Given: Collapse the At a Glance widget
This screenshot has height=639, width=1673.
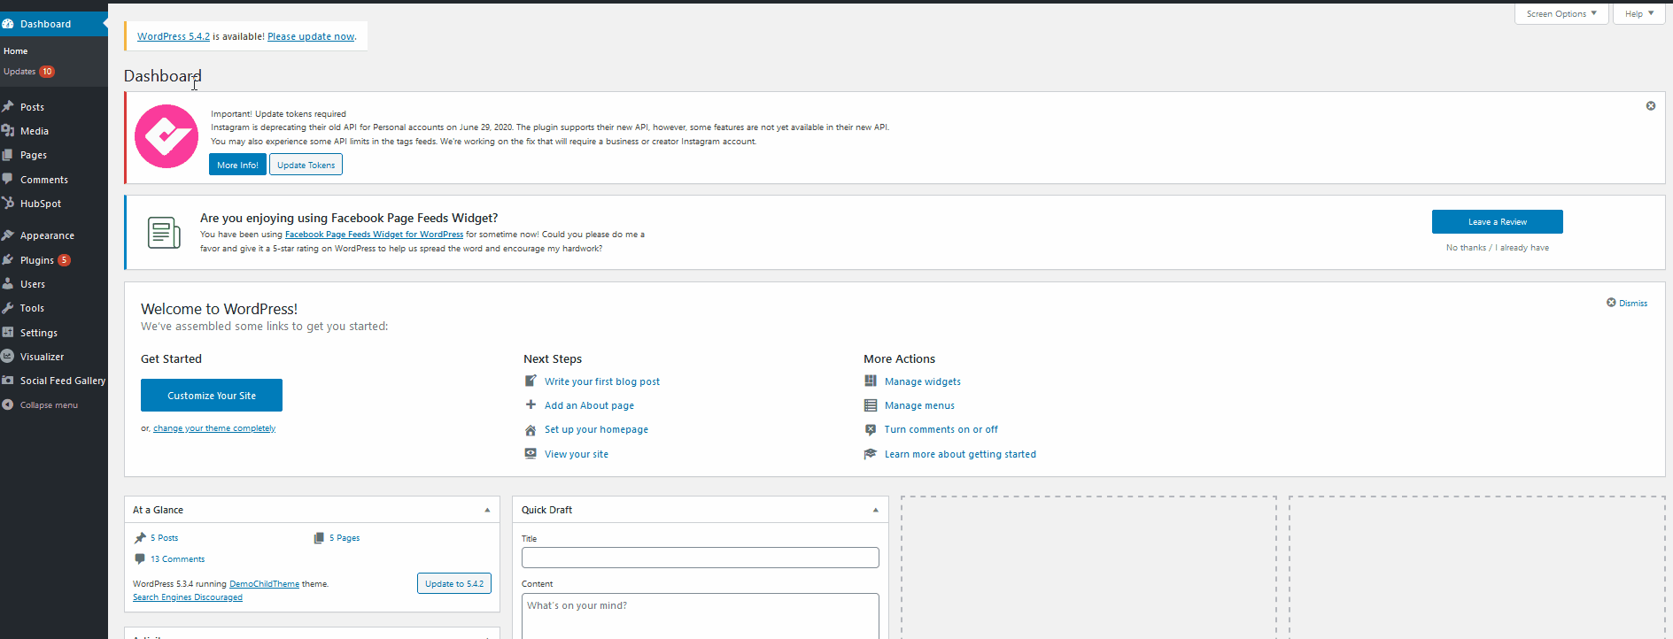Looking at the screenshot, I should click(487, 510).
